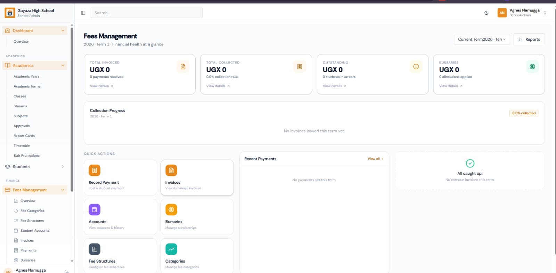
Task: Click the Outstanding alert icon
Action: (416, 67)
